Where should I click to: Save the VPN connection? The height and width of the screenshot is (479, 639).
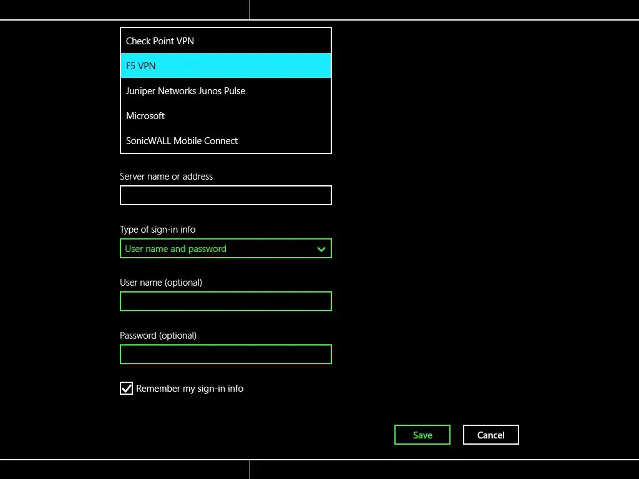422,435
